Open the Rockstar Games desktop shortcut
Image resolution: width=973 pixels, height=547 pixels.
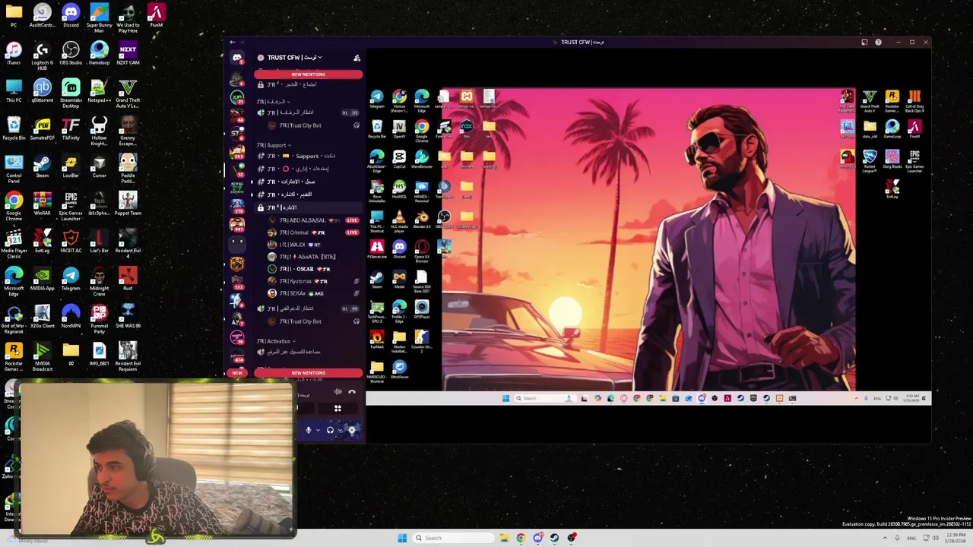[14, 356]
